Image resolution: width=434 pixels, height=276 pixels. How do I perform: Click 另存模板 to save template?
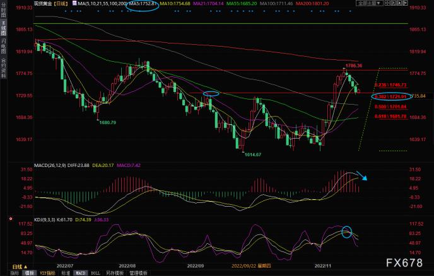click(115, 273)
